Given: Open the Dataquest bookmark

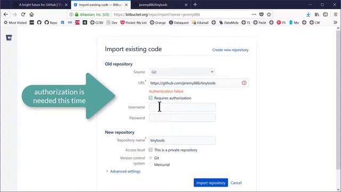Looking at the screenshot, I should click(179, 22).
